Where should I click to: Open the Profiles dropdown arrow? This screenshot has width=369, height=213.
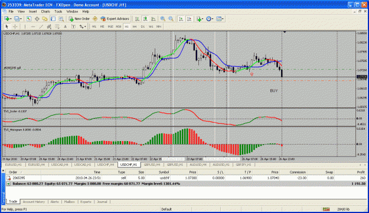tap(21, 18)
